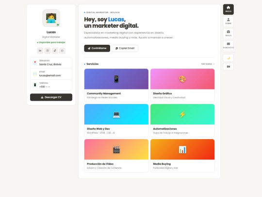
Task: Click the Copiar Email button
Action: pyautogui.click(x=125, y=48)
